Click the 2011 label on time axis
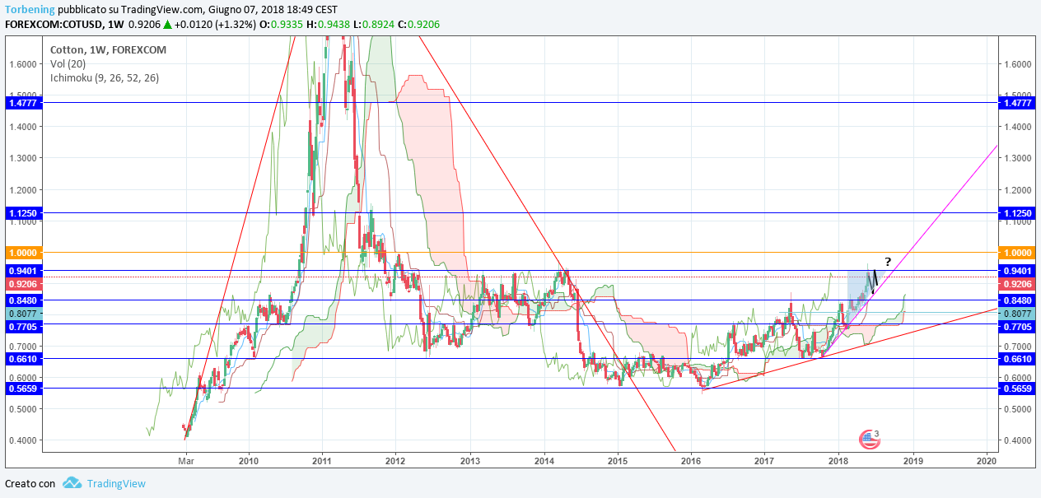The height and width of the screenshot is (498, 1041). [x=322, y=463]
